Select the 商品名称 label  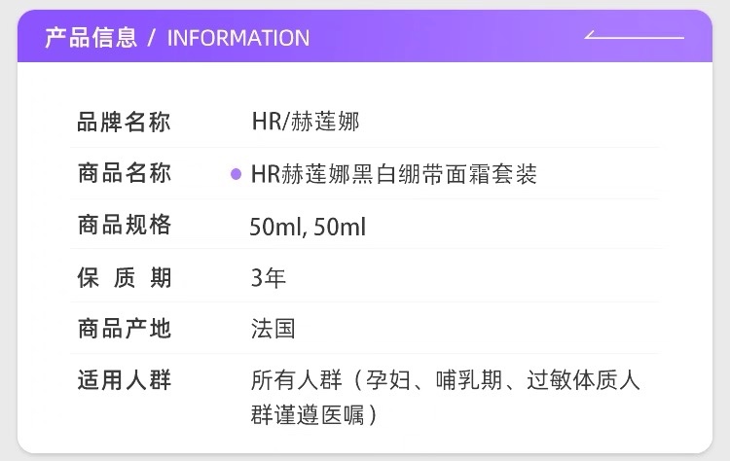coord(124,174)
